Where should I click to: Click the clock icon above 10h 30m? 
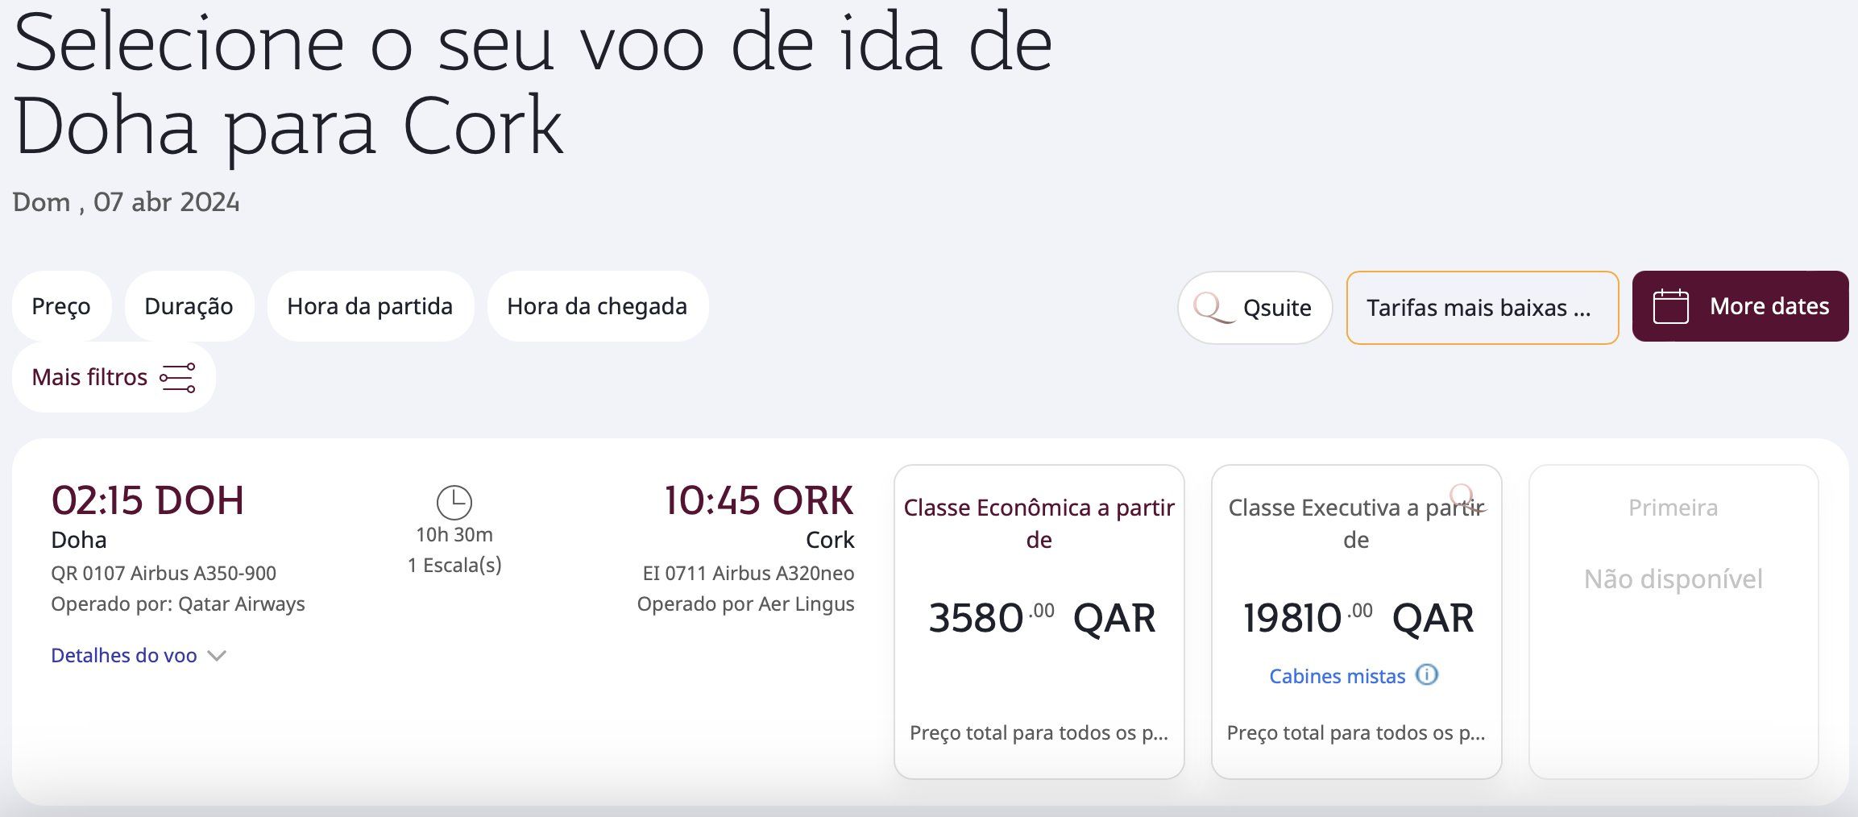[x=454, y=502]
